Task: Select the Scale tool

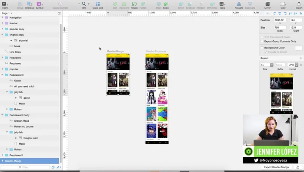Action: click(x=166, y=5)
